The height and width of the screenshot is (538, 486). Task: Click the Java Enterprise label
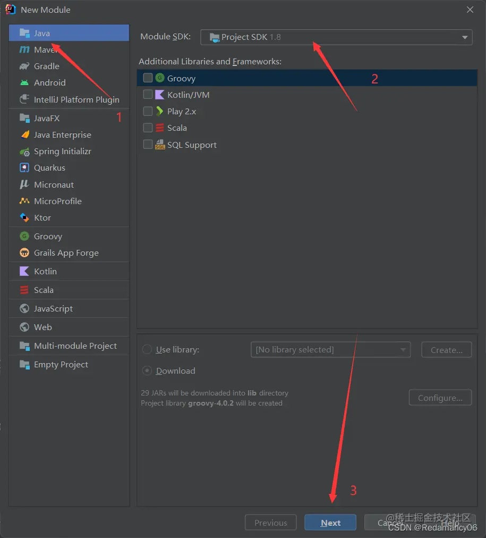click(x=62, y=135)
